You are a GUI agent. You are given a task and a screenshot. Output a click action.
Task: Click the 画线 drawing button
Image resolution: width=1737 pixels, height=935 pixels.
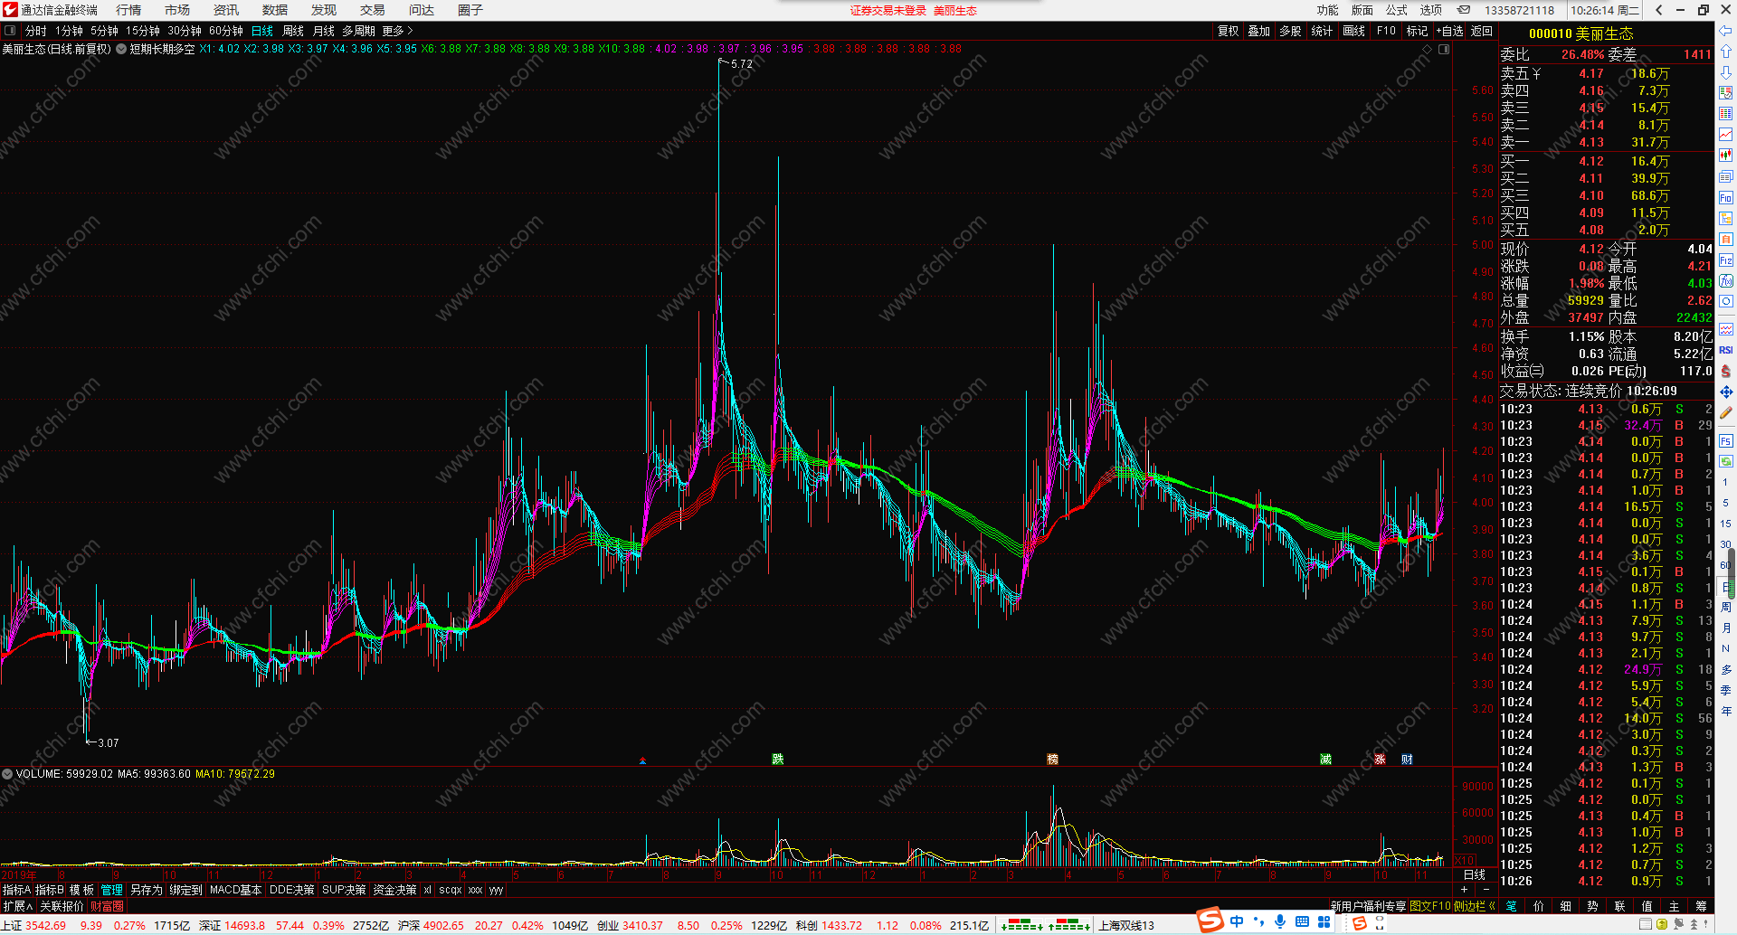coord(1354,31)
